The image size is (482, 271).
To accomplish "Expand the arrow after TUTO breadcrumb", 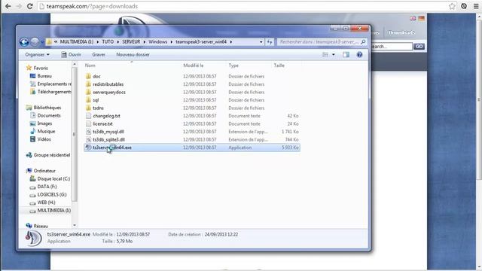I will click(118, 42).
